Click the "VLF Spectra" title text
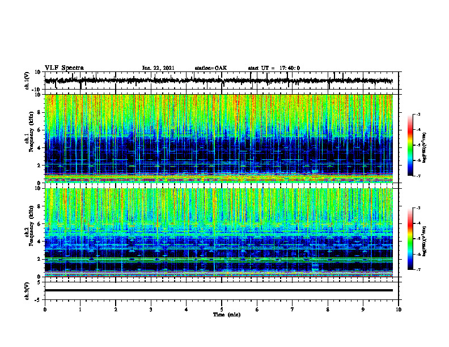 [x=64, y=68]
